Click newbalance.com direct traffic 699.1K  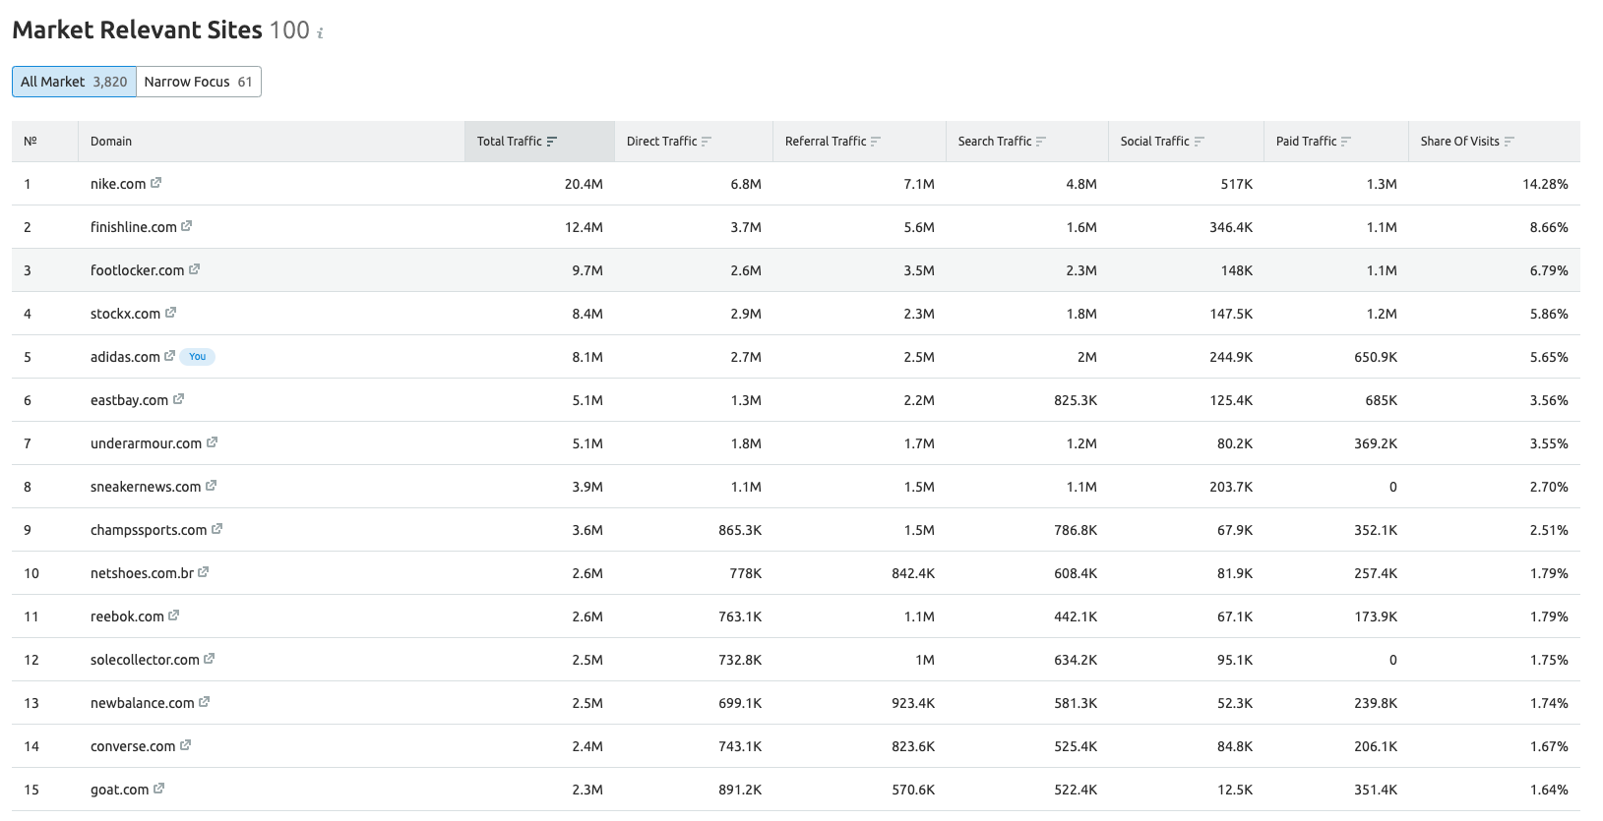[x=740, y=703]
